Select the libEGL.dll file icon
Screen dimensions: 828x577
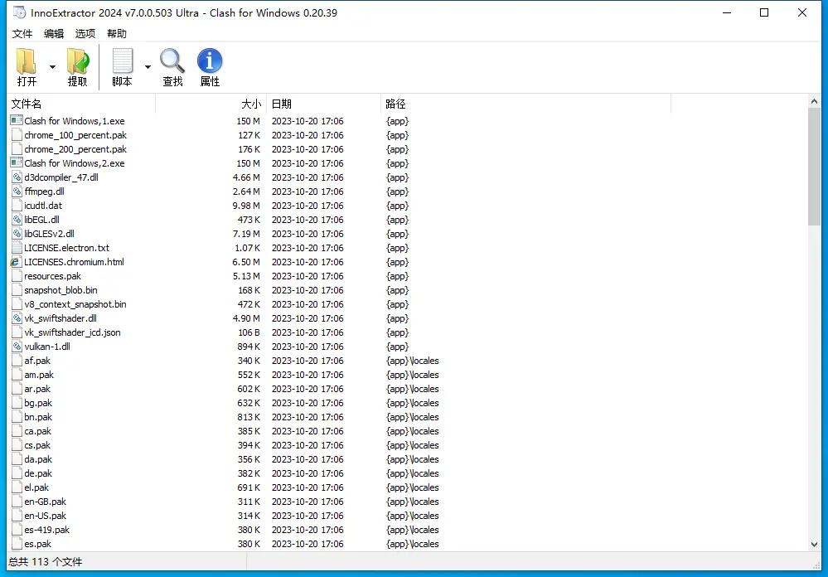17,220
